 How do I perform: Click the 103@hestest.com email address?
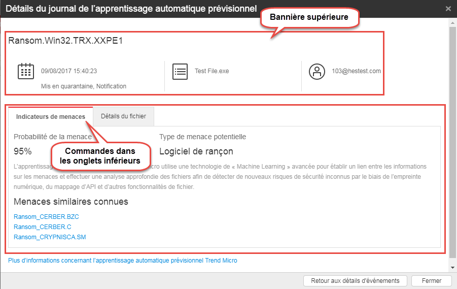[x=356, y=71]
